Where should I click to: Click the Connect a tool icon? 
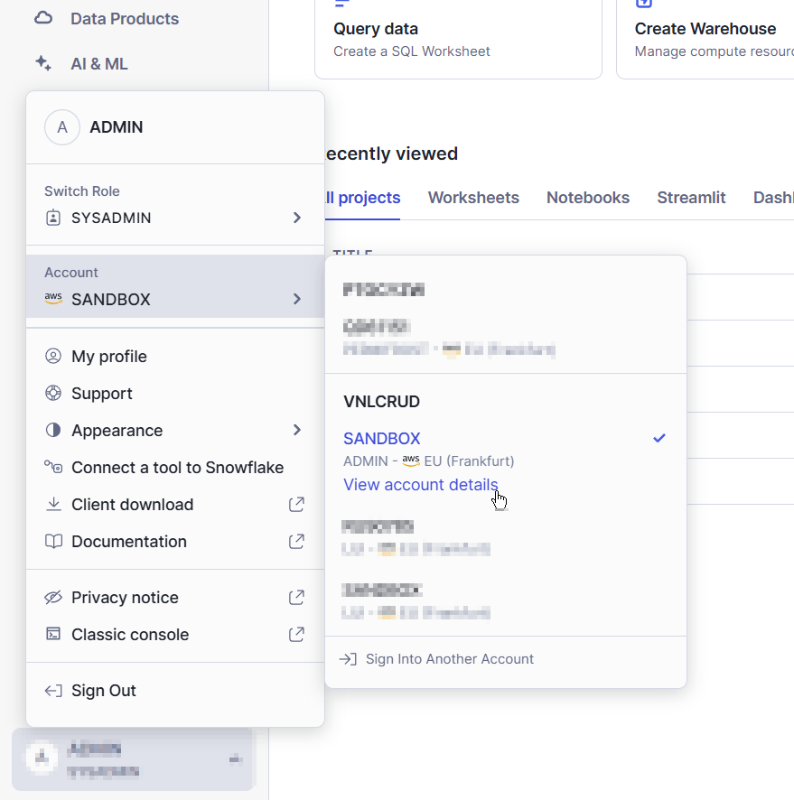53,467
